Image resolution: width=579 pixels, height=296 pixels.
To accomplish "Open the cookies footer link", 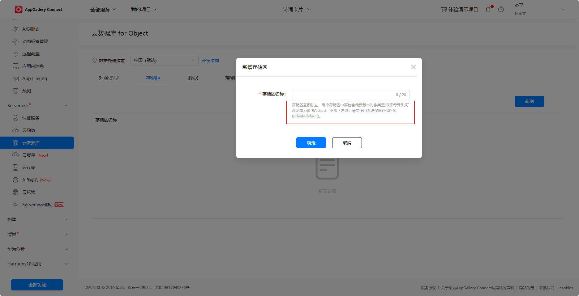I will click(566, 288).
